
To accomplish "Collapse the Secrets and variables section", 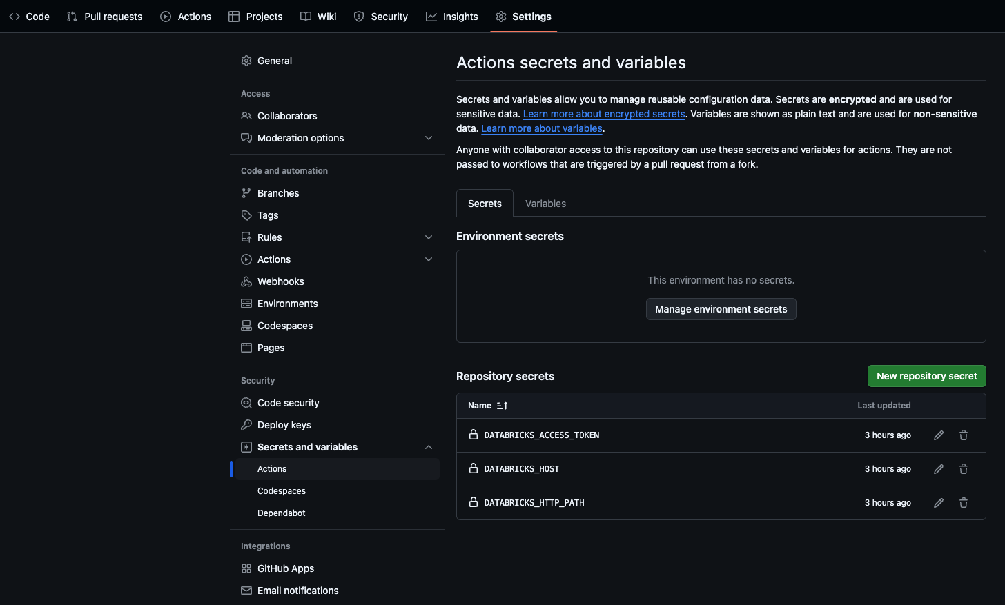I will pyautogui.click(x=429, y=447).
